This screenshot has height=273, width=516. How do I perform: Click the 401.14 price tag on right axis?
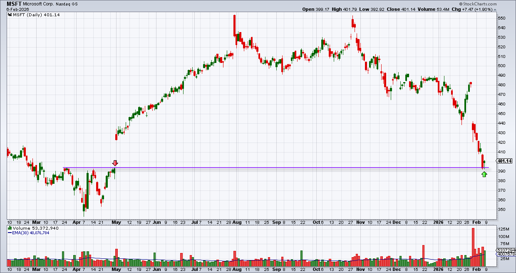coord(504,161)
